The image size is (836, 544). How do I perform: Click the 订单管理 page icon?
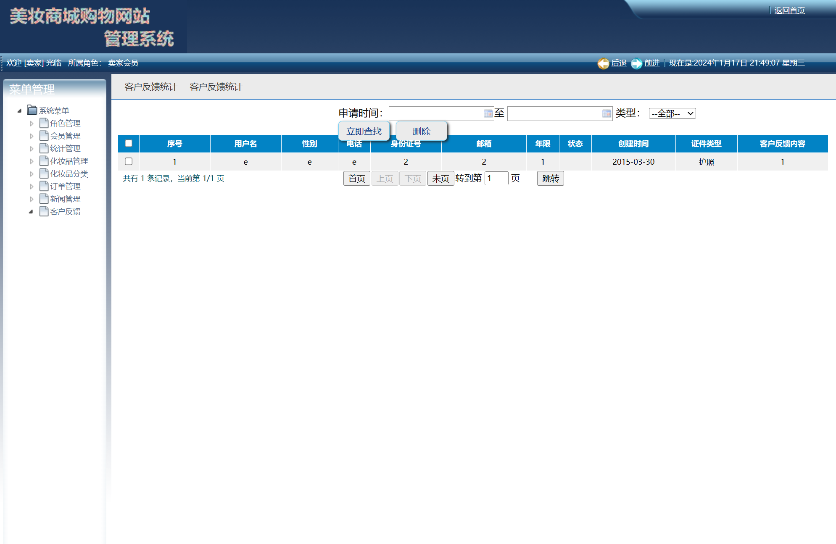[x=43, y=186]
